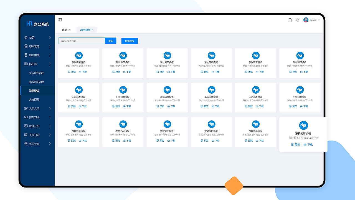
Task: Open search with the magnifier icon
Action: pyautogui.click(x=290, y=20)
